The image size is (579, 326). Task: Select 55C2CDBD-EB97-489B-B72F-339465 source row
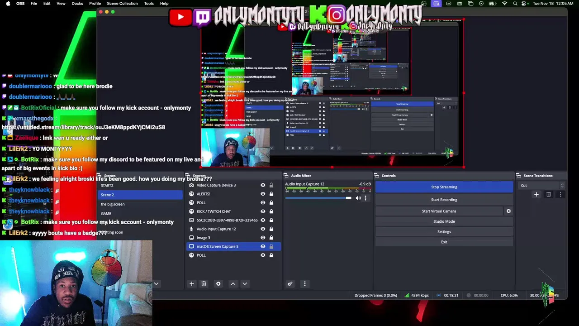[233, 220]
